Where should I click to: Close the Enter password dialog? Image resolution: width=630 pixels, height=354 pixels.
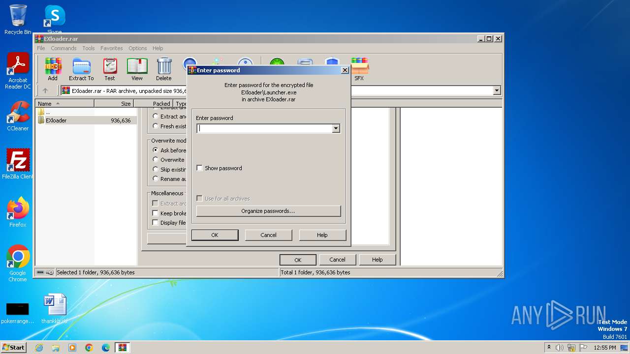[345, 70]
